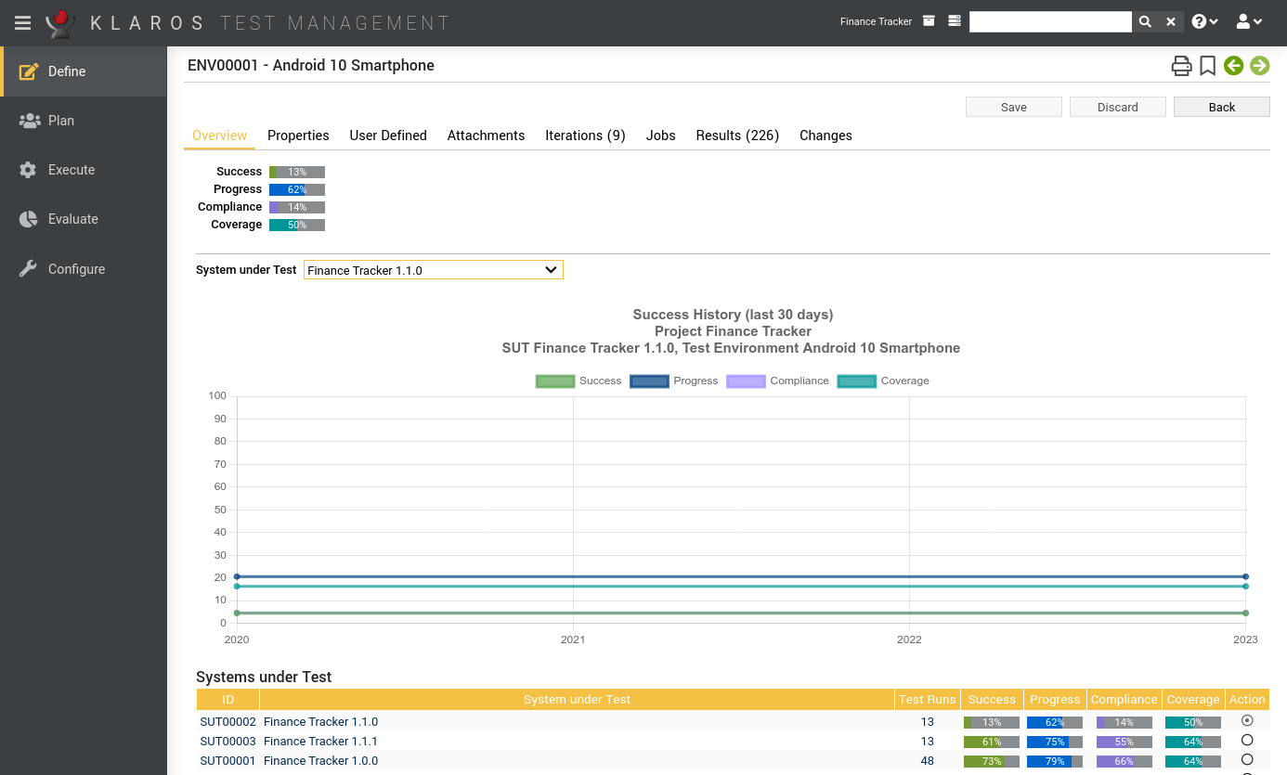Expand the user account menu
Viewport: 1287px width, 775px height.
tap(1249, 21)
